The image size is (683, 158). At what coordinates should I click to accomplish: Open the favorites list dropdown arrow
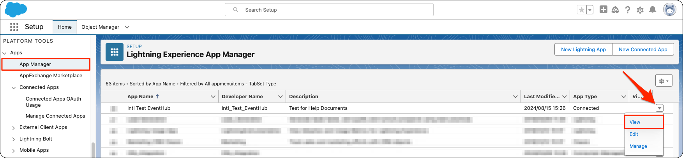(590, 10)
